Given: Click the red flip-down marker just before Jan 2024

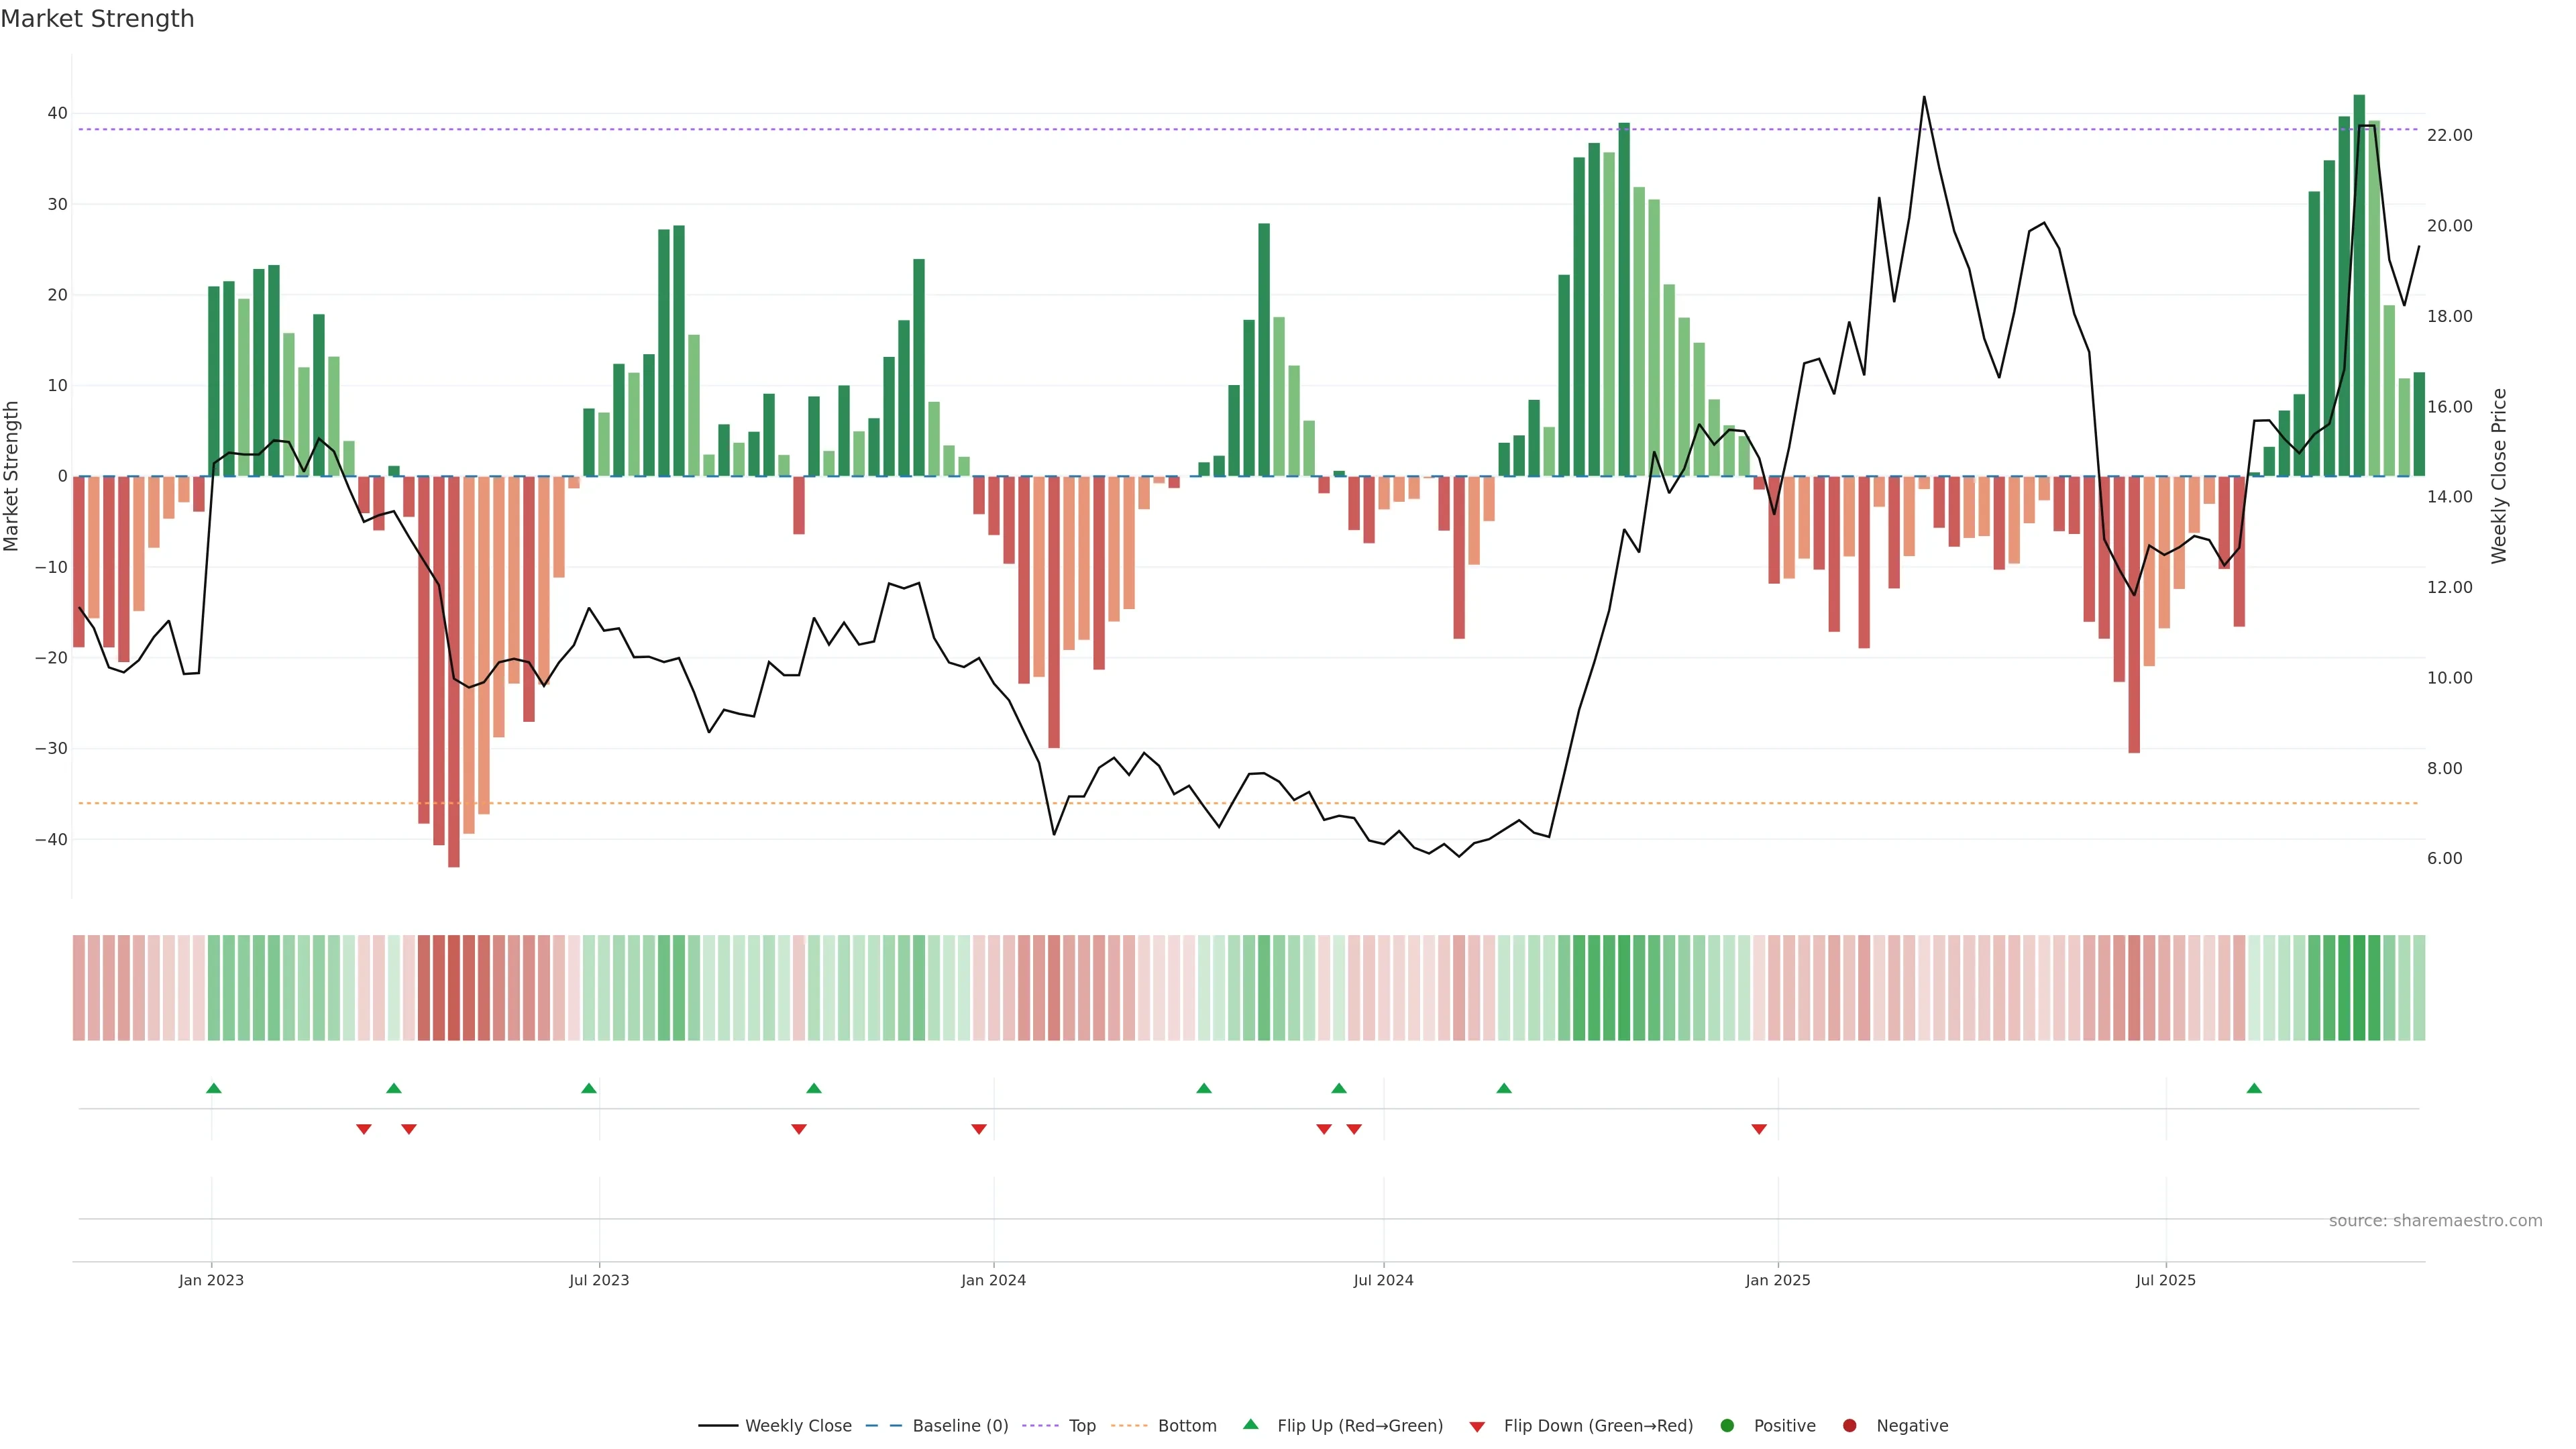Looking at the screenshot, I should pyautogui.click(x=979, y=1129).
